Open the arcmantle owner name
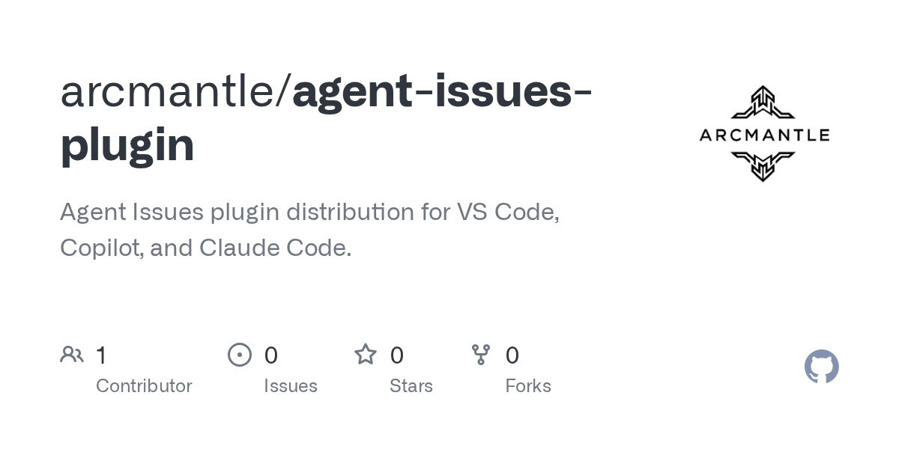899x449 pixels. click(x=169, y=91)
